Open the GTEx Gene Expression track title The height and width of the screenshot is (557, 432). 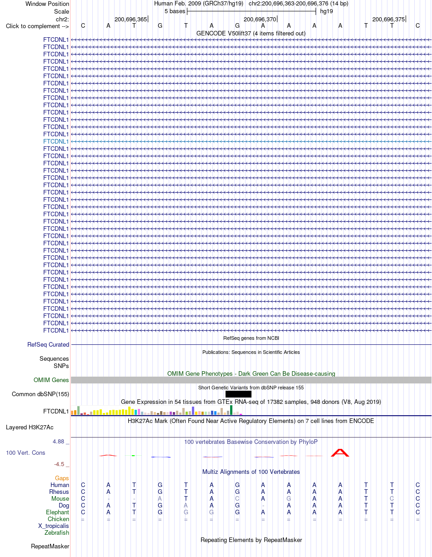coord(251,402)
